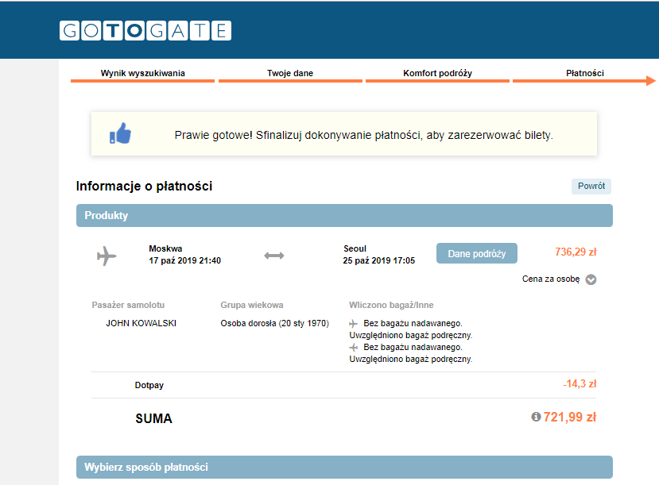Click the info icon next to 721,99 zł
This screenshot has height=485, width=659.
coord(536,417)
